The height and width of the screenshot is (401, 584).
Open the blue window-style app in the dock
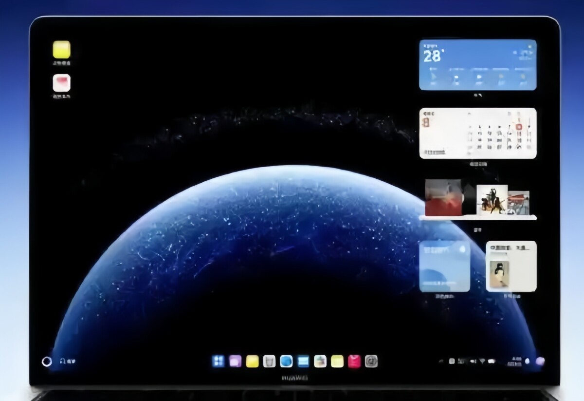pos(303,361)
